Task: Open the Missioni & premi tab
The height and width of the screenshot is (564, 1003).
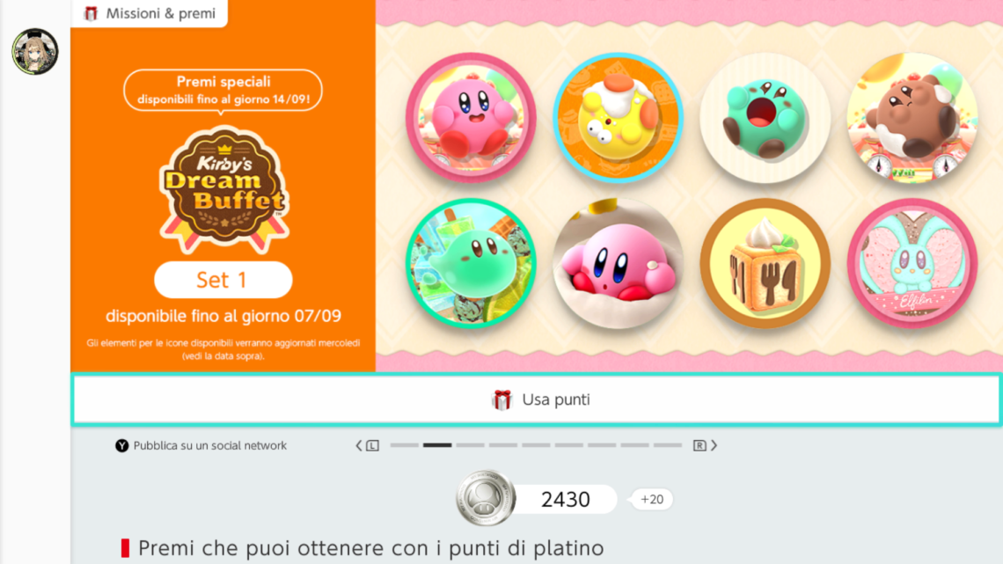Action: [150, 13]
